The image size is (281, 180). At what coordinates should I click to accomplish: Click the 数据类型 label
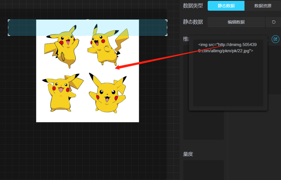coord(193,6)
